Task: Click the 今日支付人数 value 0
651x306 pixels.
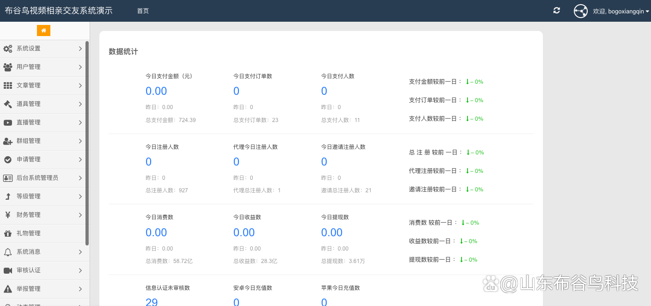Action: pos(324,91)
